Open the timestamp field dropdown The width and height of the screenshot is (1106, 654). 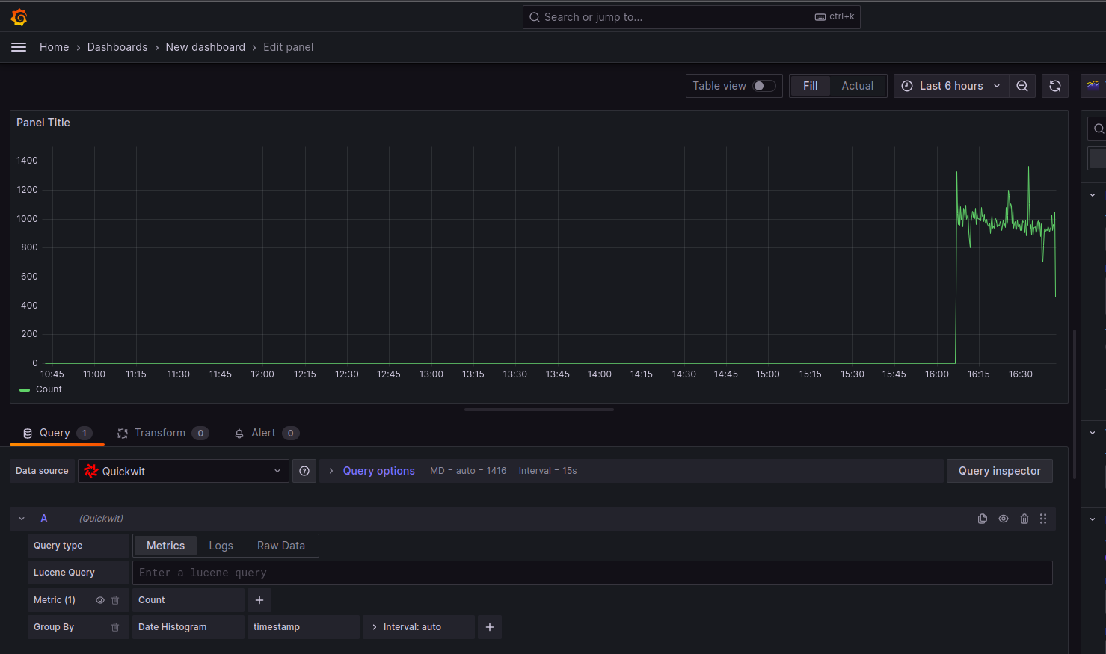(304, 627)
